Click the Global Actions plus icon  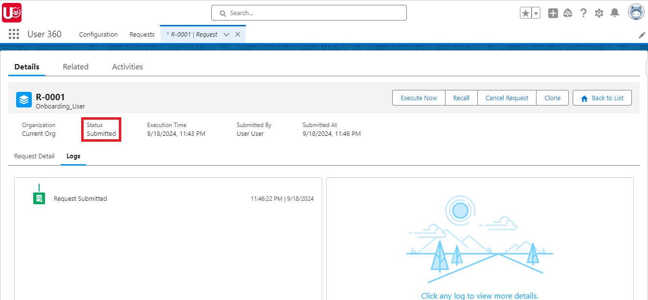click(553, 13)
